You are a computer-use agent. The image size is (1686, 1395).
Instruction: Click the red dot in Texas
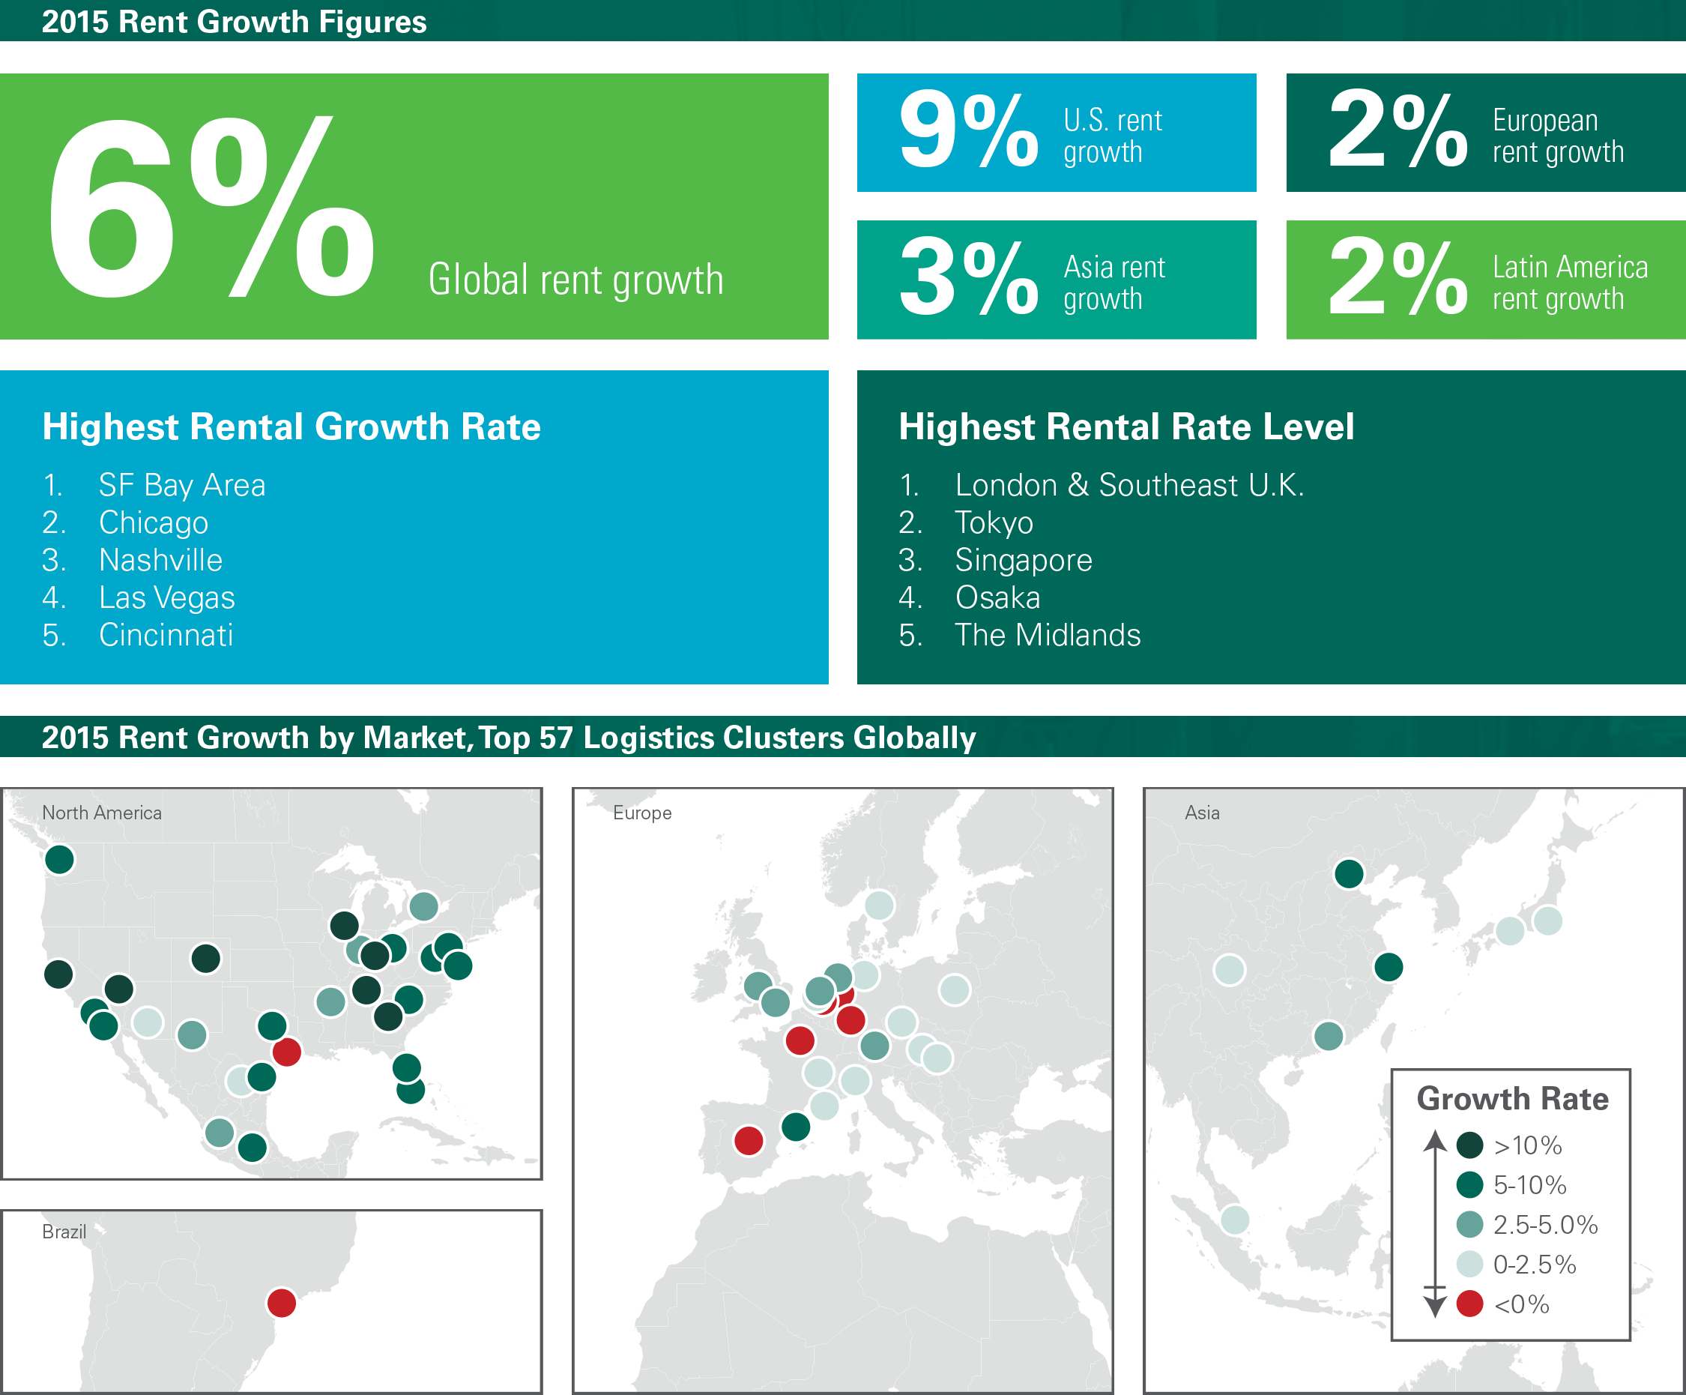click(286, 1051)
